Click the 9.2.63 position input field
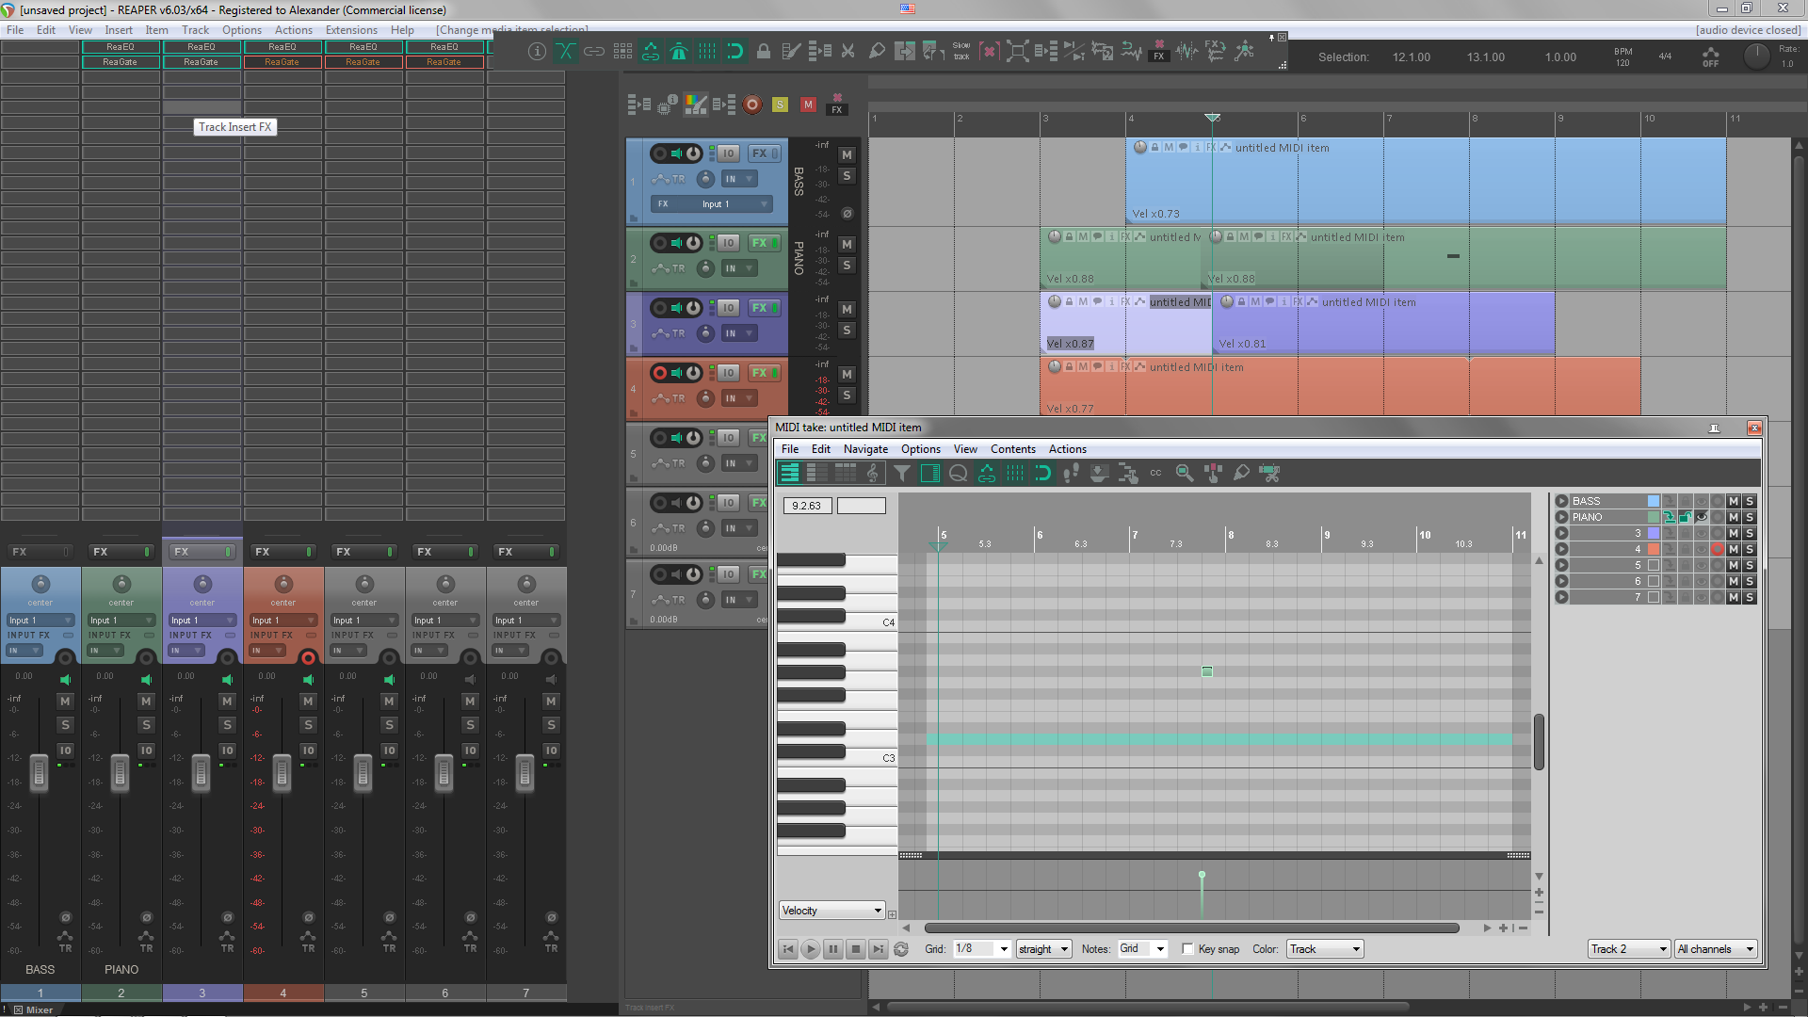The image size is (1808, 1017). click(x=806, y=506)
